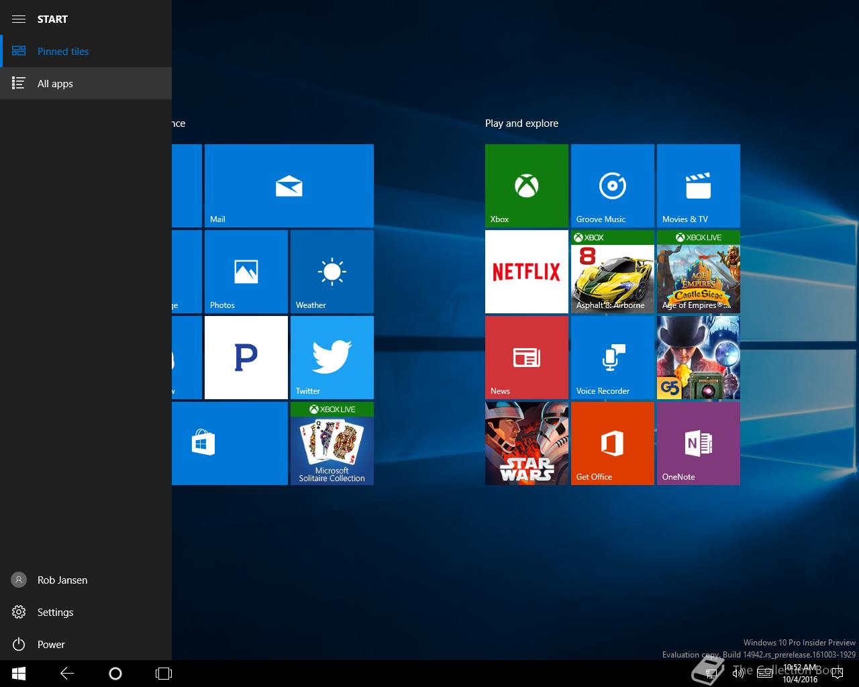This screenshot has width=859, height=687.
Task: Open Cortana circle on taskbar
Action: point(115,674)
